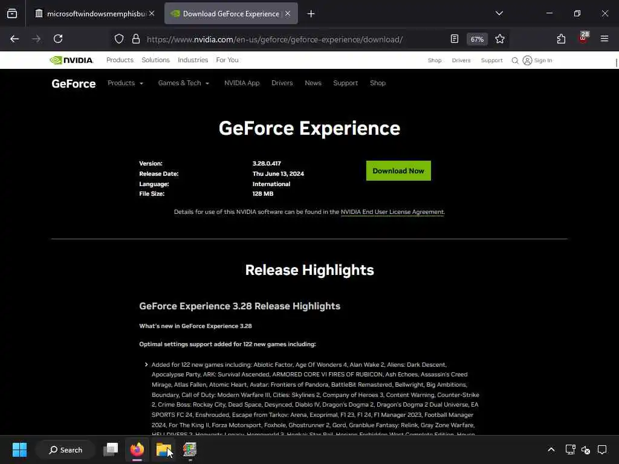Open NVIDIA App page

242,83
